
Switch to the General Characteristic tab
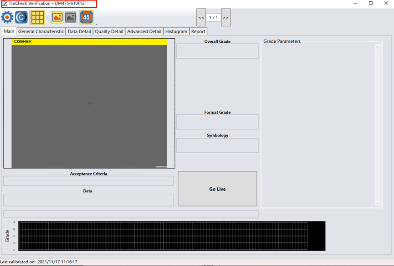tap(41, 31)
